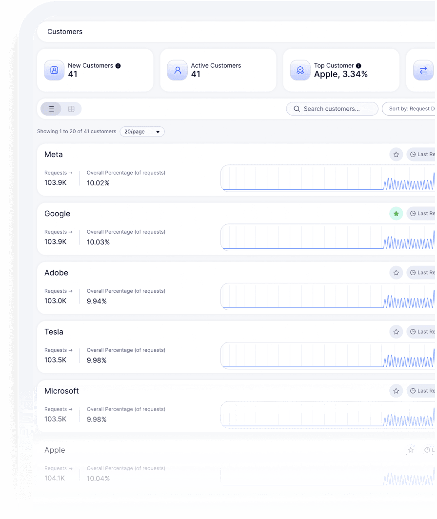The image size is (437, 519).
Task: Open the 20/page dropdown
Action: pos(142,131)
